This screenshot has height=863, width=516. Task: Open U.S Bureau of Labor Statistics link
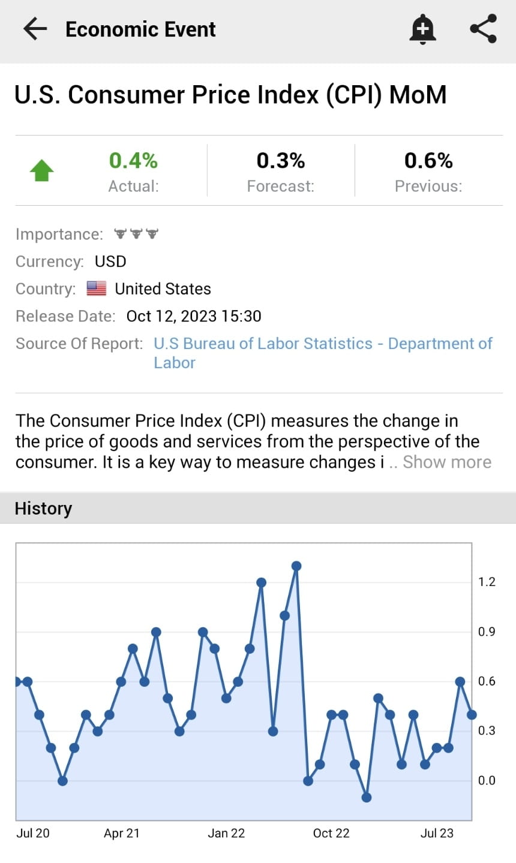(323, 353)
